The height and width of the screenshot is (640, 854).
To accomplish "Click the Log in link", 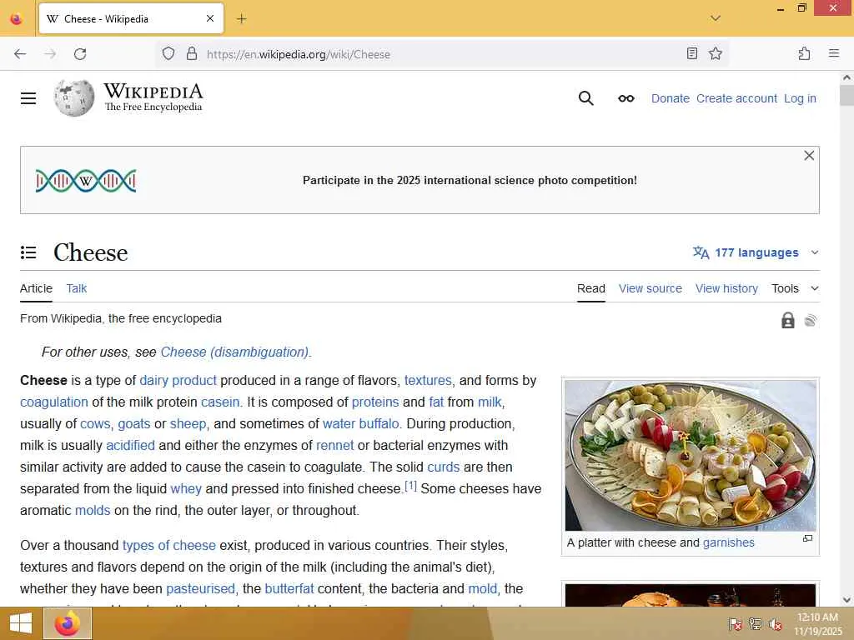I will [800, 98].
